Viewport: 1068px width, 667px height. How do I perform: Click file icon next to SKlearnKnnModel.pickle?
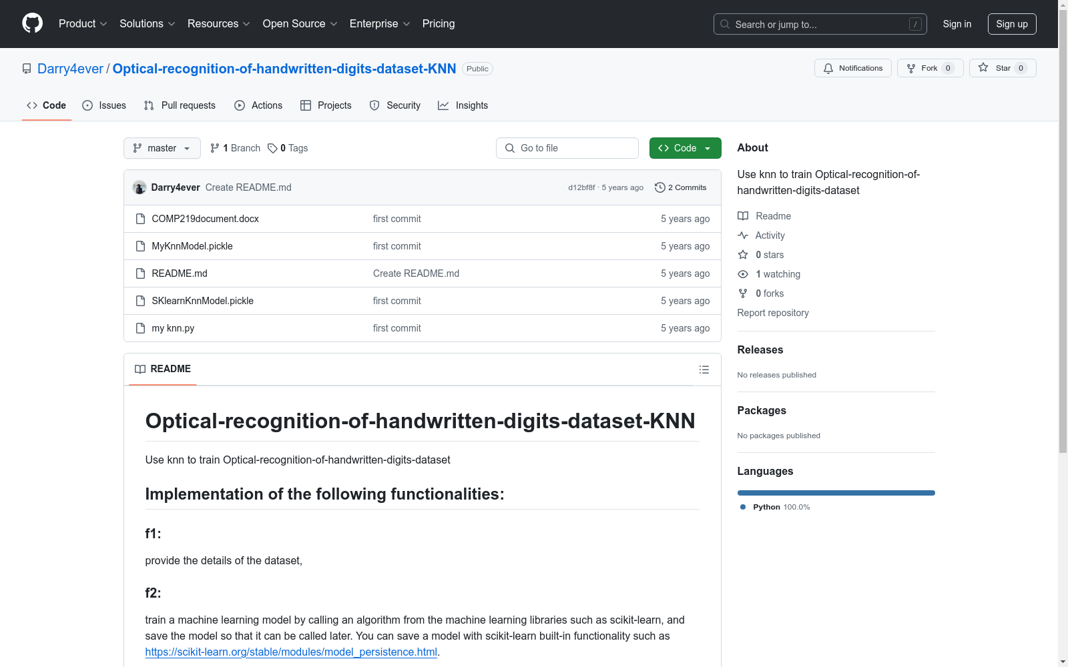click(x=140, y=301)
